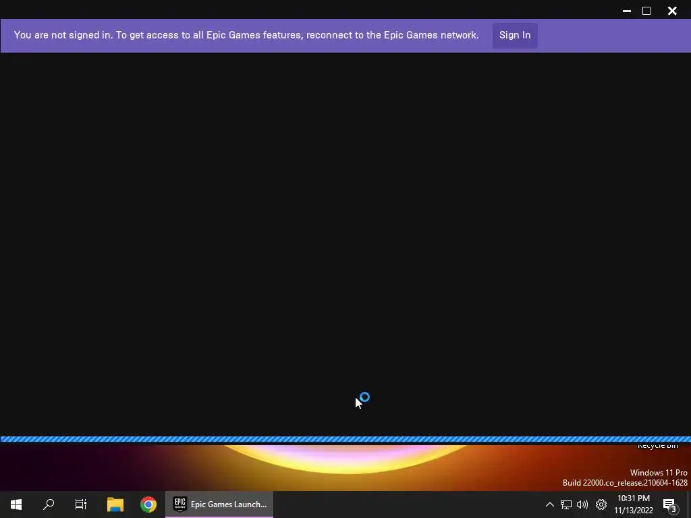Click the Sign In button in banner
Image resolution: width=691 pixels, height=518 pixels.
click(515, 35)
